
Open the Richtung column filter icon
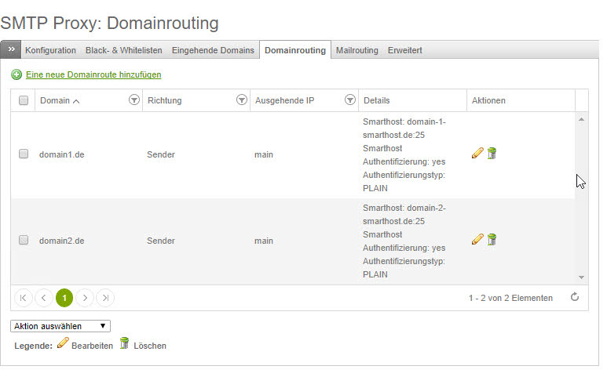(242, 100)
